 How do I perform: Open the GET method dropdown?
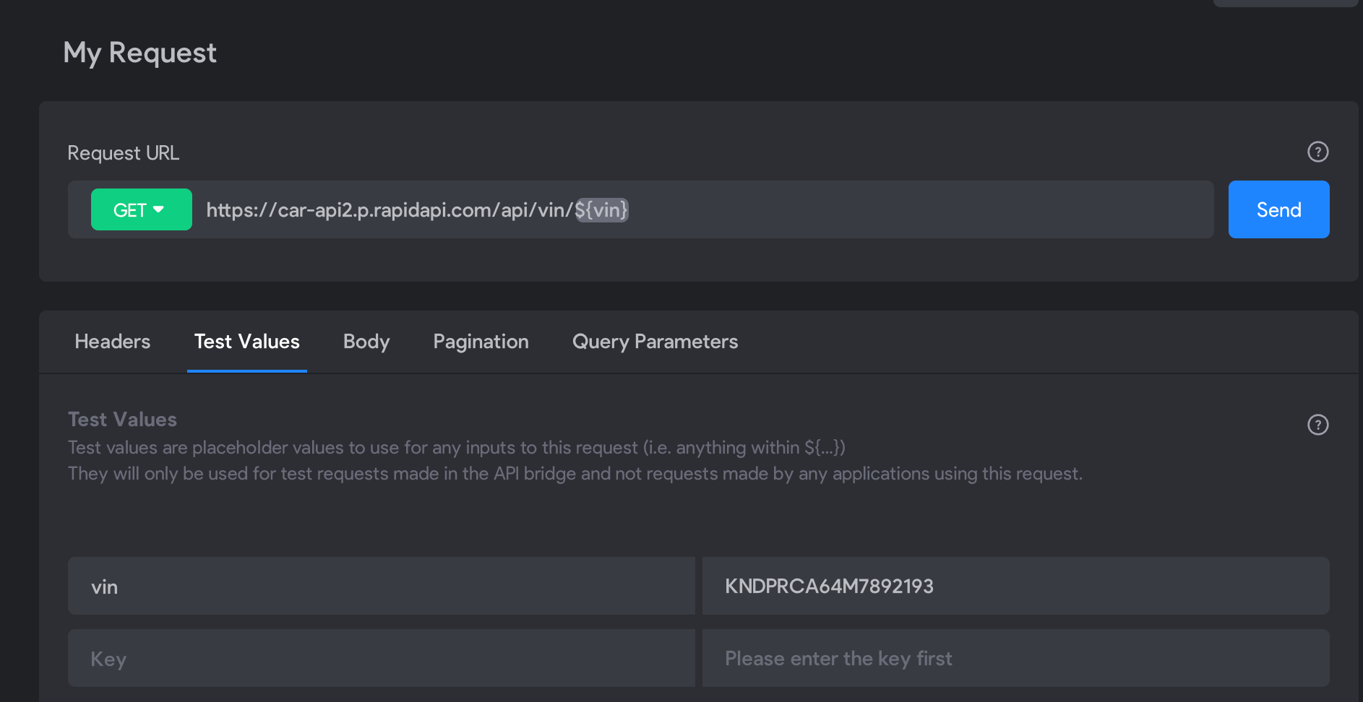142,209
